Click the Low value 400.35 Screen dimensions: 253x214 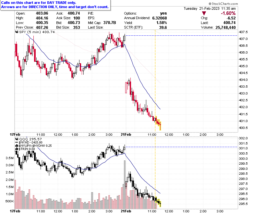[42, 23]
